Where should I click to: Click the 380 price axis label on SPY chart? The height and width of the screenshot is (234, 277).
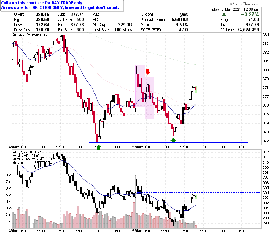[x=266, y=70]
